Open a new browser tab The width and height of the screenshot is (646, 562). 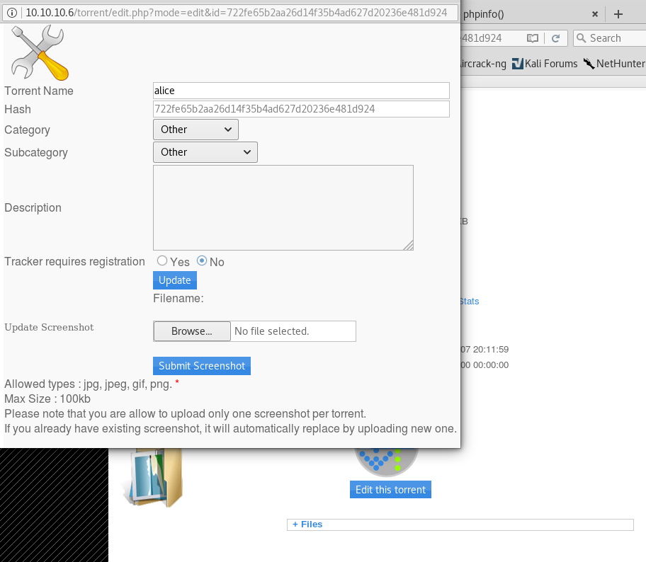tap(618, 14)
